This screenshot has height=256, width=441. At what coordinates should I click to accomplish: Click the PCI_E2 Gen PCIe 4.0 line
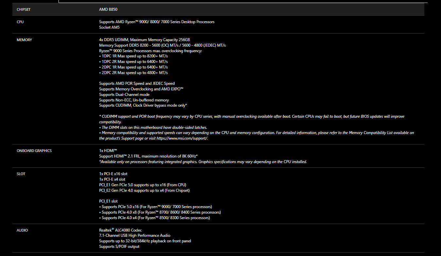click(144, 190)
